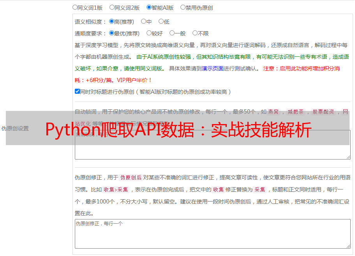
Task: Set 通顺度要求 to 较好
Action: pos(149,33)
